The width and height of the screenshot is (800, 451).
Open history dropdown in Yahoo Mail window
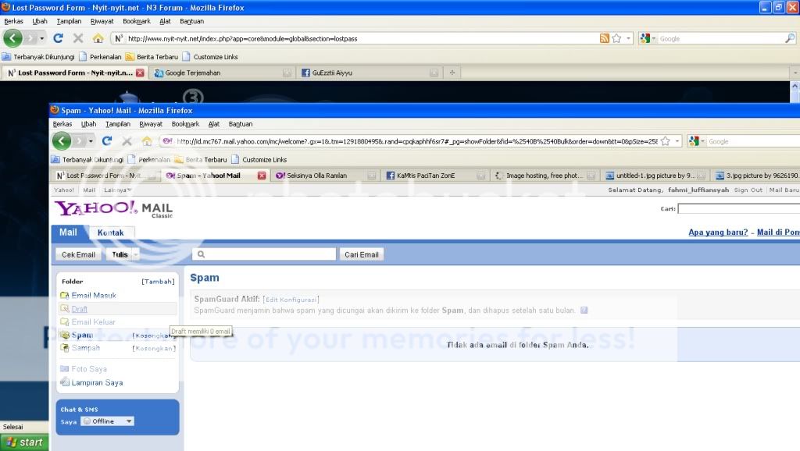pyautogui.click(x=91, y=141)
